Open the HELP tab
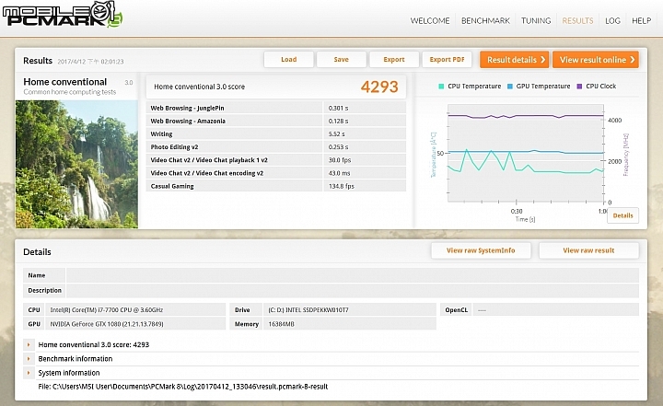 point(642,21)
